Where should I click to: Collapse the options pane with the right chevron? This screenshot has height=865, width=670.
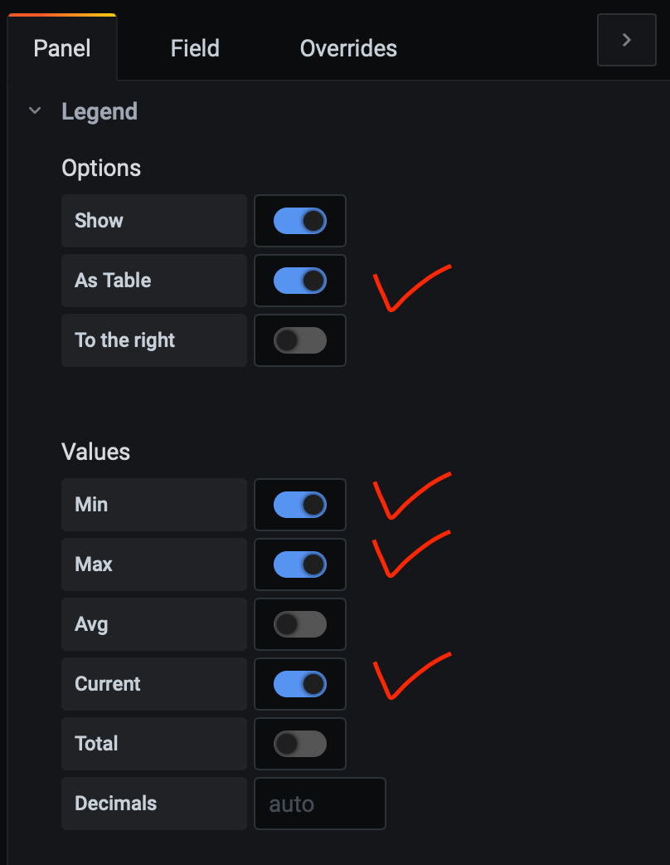[626, 40]
